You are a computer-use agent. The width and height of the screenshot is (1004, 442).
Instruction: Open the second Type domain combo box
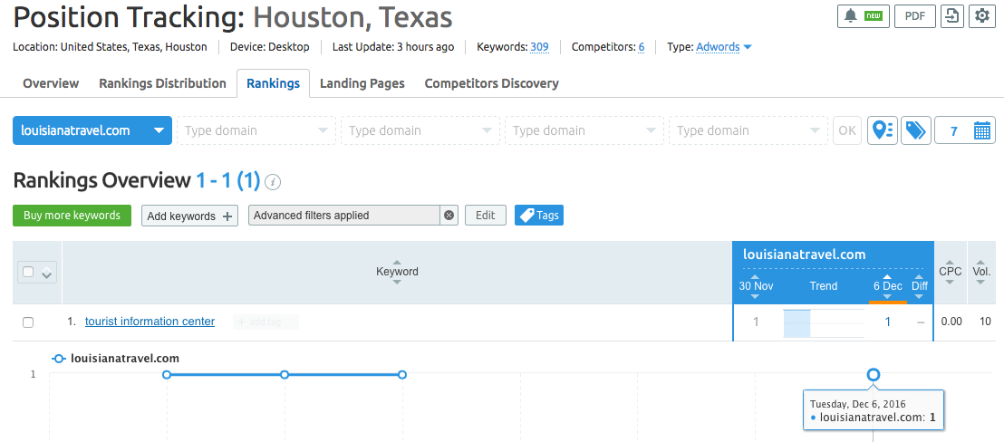[x=420, y=130]
